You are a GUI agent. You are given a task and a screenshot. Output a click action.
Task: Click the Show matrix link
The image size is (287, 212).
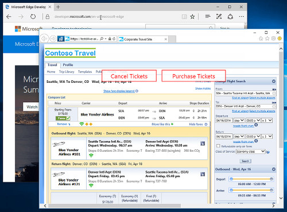click(x=203, y=88)
